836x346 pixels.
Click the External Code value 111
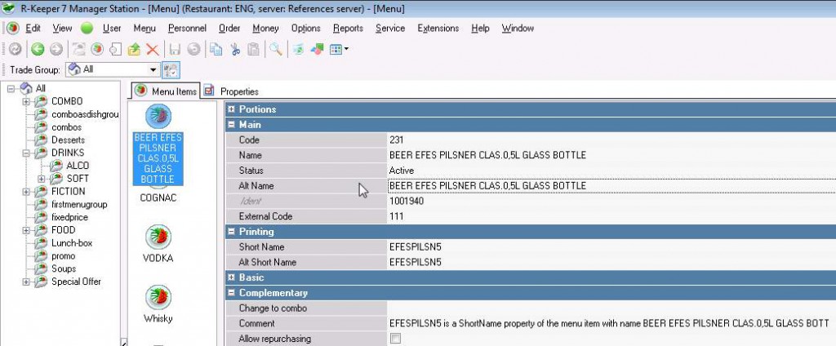397,216
